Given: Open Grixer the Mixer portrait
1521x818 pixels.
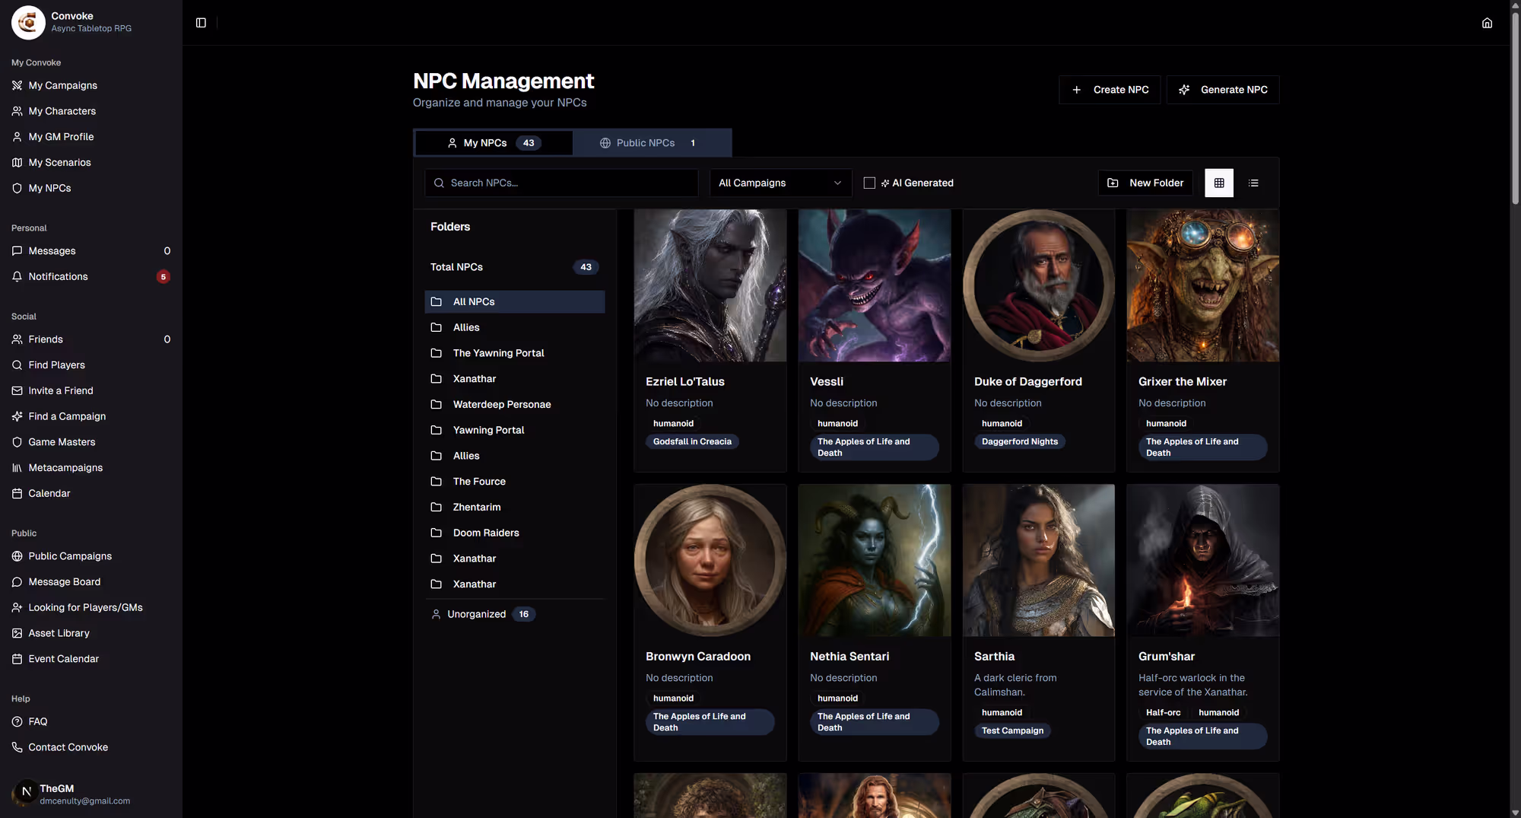Looking at the screenshot, I should pyautogui.click(x=1203, y=286).
